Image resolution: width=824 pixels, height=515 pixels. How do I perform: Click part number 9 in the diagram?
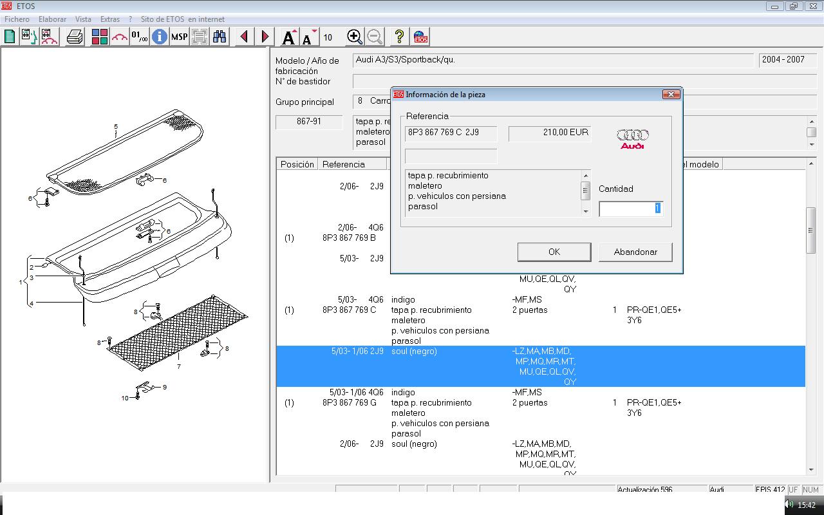[165, 387]
